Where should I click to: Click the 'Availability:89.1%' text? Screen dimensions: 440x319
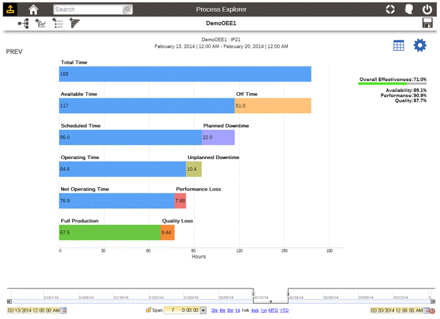click(406, 90)
